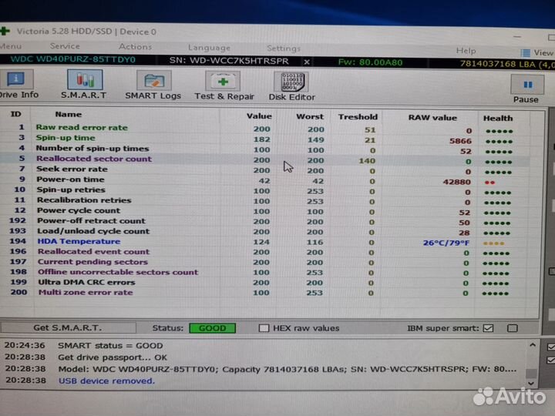
Task: Select Number of spin-up times row
Action: point(264,149)
